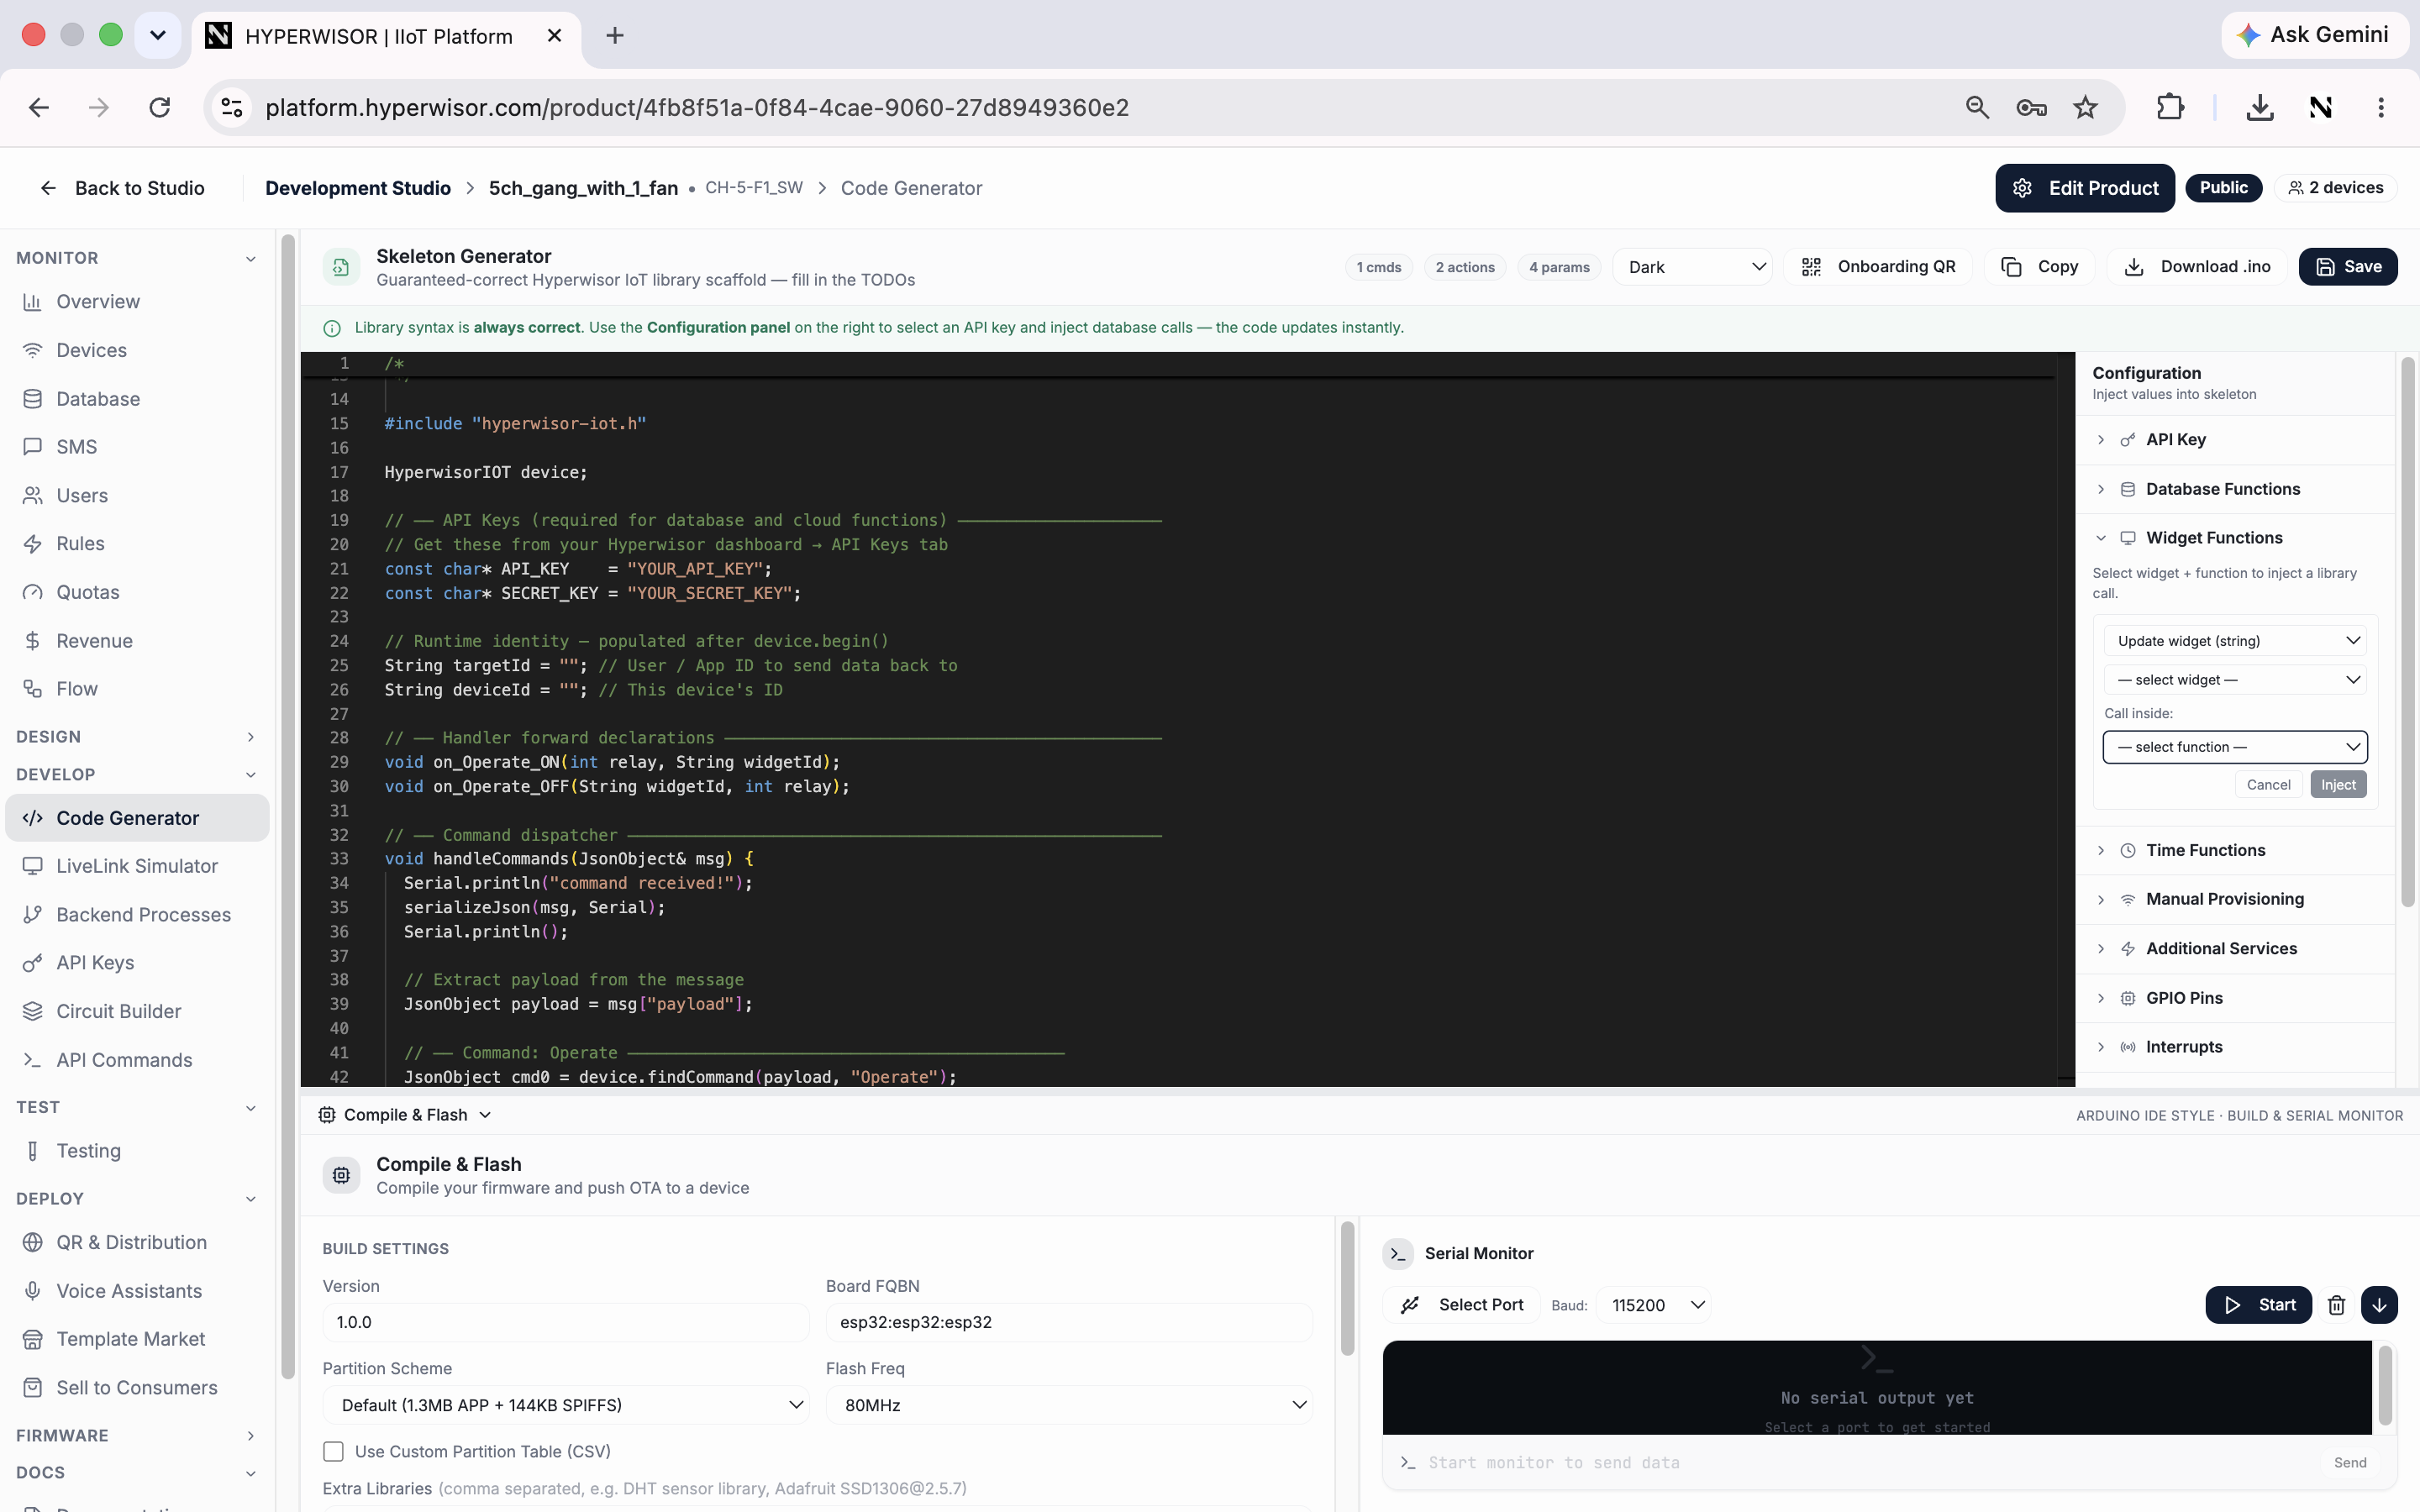Click Download .ino button
Screen dimensions: 2420x1512
coord(2197,267)
